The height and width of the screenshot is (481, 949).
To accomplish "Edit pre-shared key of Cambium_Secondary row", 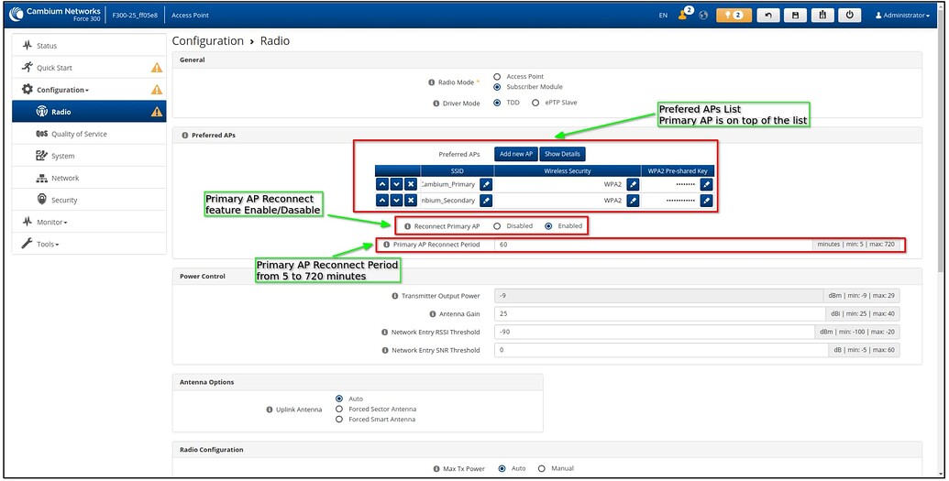I will pyautogui.click(x=706, y=201).
